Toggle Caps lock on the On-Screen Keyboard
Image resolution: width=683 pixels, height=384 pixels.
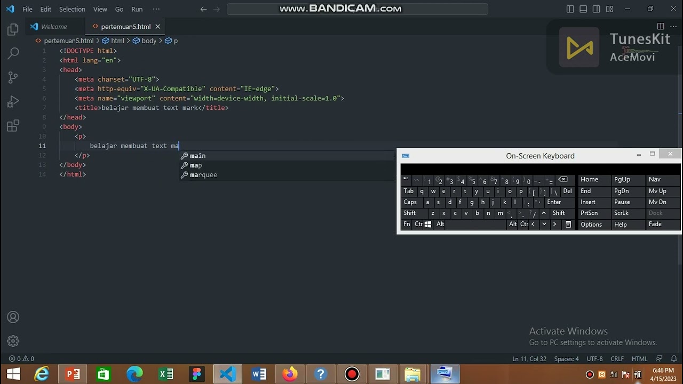tap(411, 202)
